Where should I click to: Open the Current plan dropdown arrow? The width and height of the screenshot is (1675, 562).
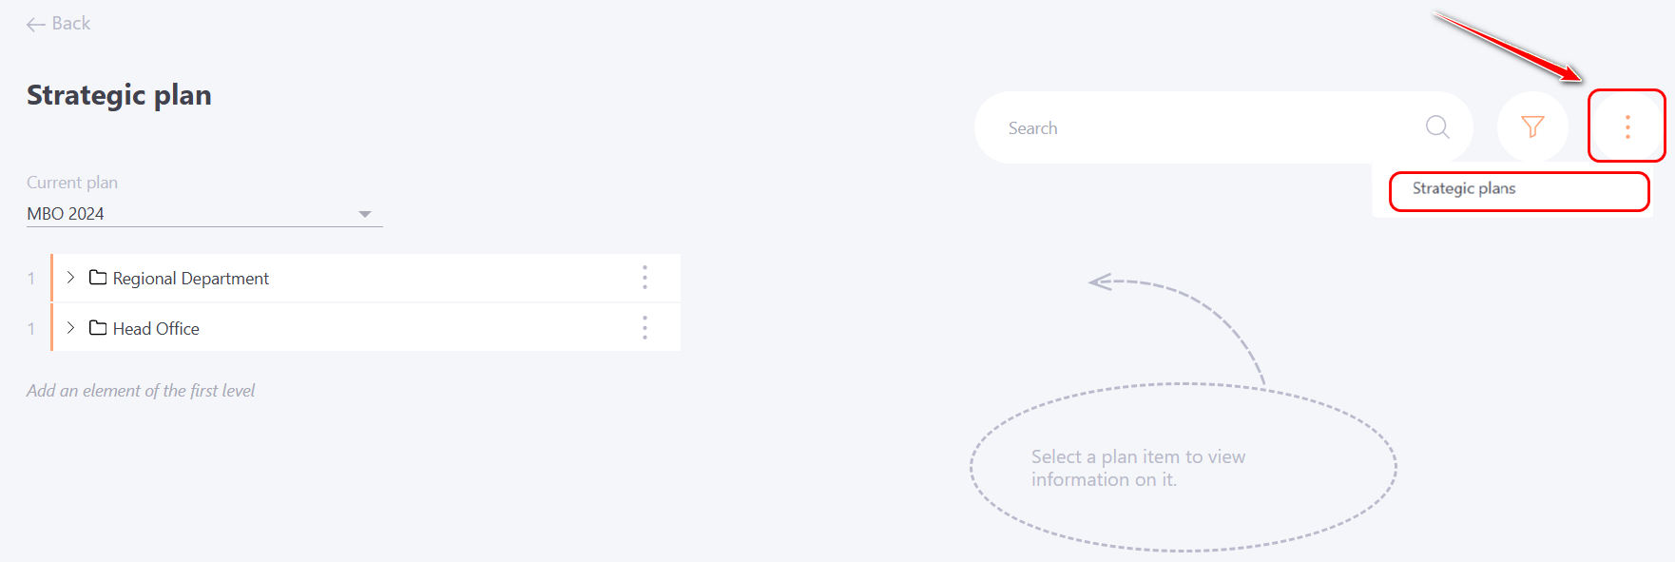[x=365, y=214]
